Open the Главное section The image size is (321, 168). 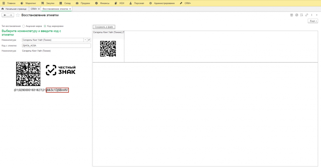(11, 3)
